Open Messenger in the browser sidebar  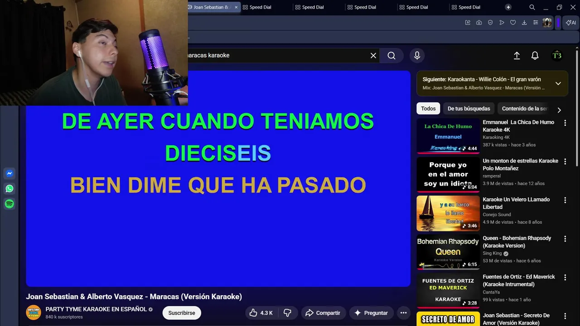(x=9, y=173)
